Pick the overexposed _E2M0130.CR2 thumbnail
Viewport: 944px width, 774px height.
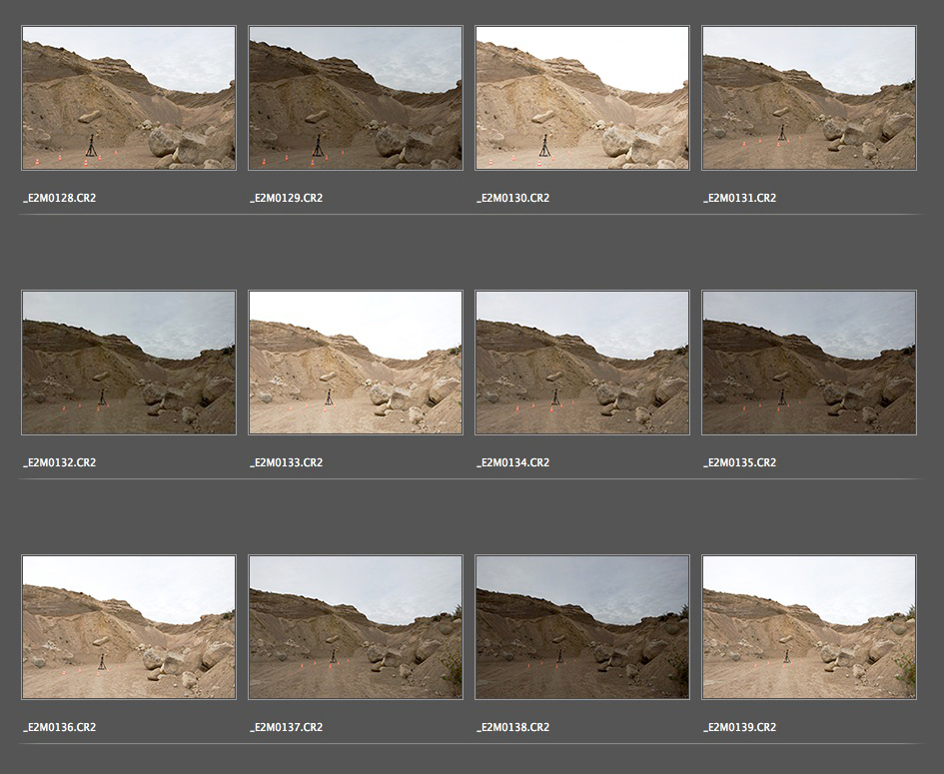click(x=582, y=98)
